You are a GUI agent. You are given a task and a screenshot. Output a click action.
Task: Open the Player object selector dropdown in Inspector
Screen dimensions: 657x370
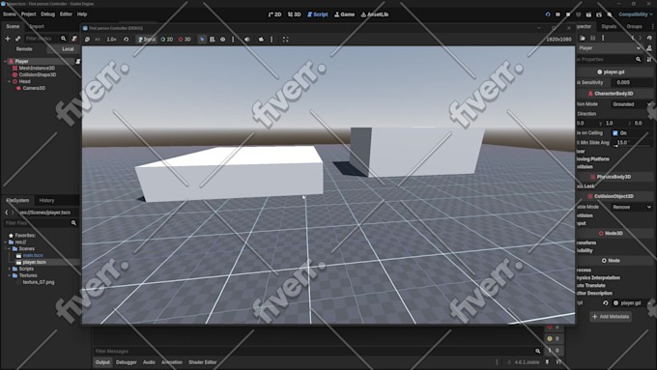(610, 48)
